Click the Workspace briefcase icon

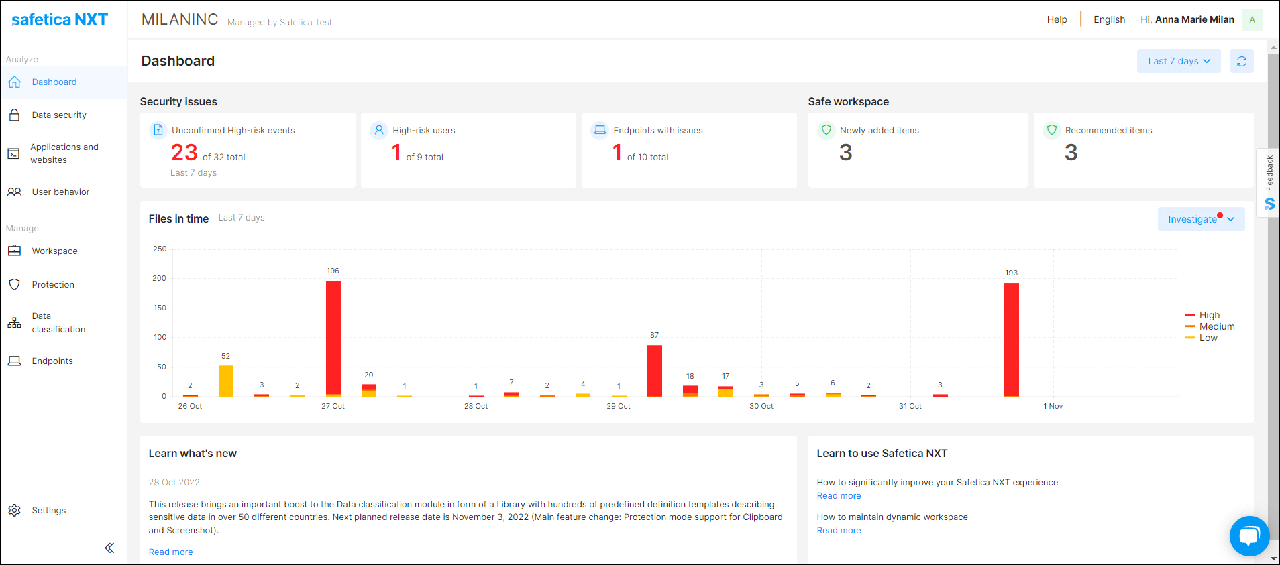pyautogui.click(x=14, y=251)
